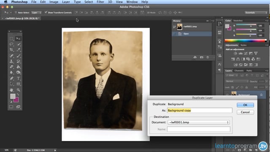Toggle lock all in Layers panel
The height and width of the screenshot is (152, 270).
point(246,87)
